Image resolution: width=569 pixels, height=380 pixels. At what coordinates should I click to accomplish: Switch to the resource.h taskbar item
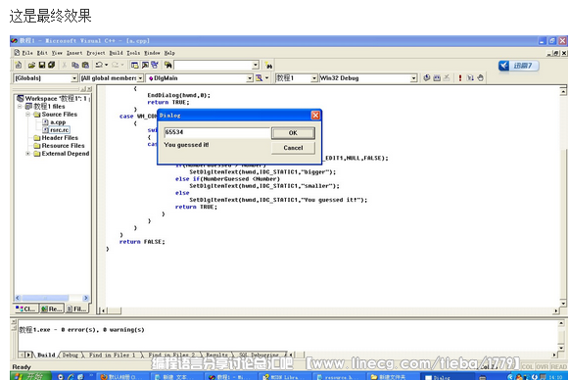click(x=338, y=377)
